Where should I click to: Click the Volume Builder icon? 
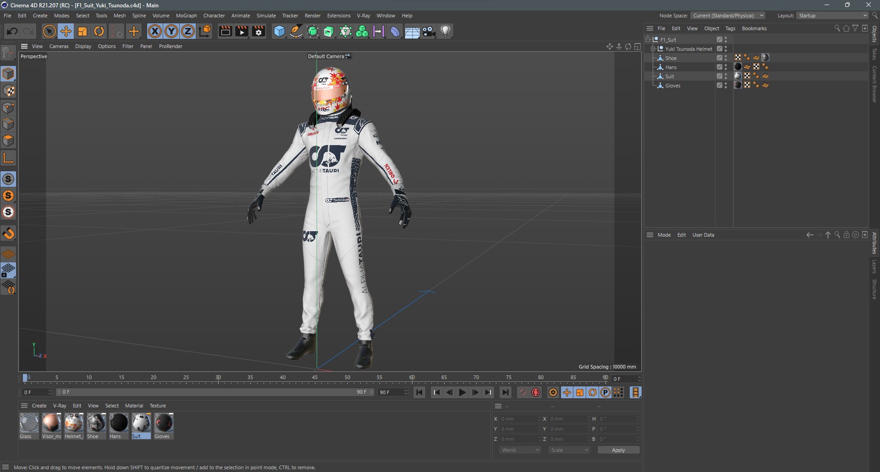click(x=362, y=31)
